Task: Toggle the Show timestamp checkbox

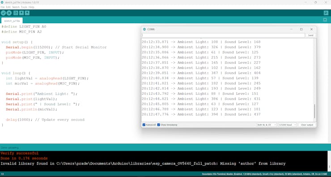Action: pyautogui.click(x=158, y=125)
